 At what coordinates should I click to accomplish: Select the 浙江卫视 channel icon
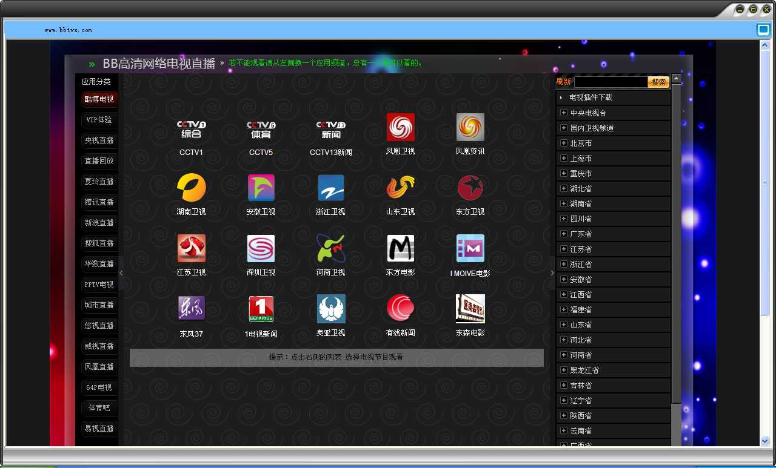point(331,188)
